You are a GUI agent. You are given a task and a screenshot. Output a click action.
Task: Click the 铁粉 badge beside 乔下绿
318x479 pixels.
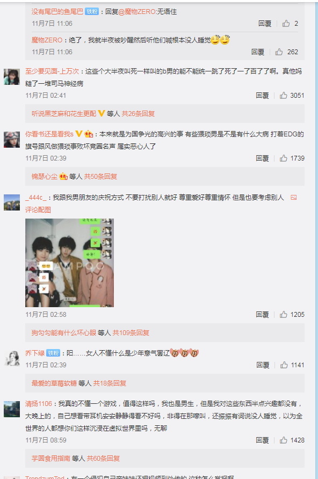(53, 353)
